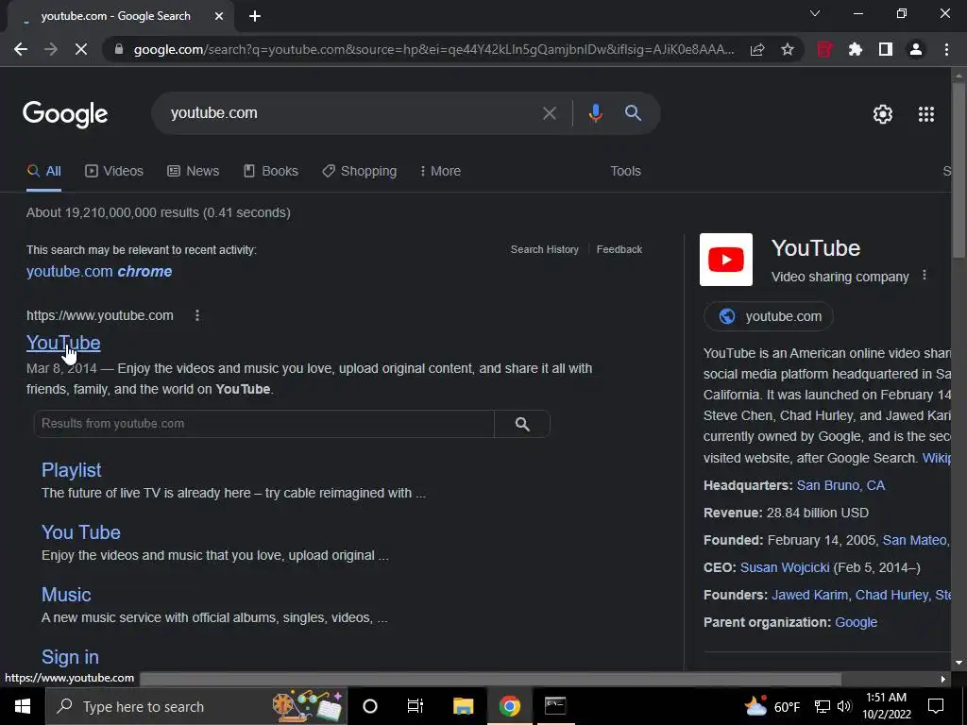Open the Google apps grid
The image size is (967, 725).
click(925, 114)
